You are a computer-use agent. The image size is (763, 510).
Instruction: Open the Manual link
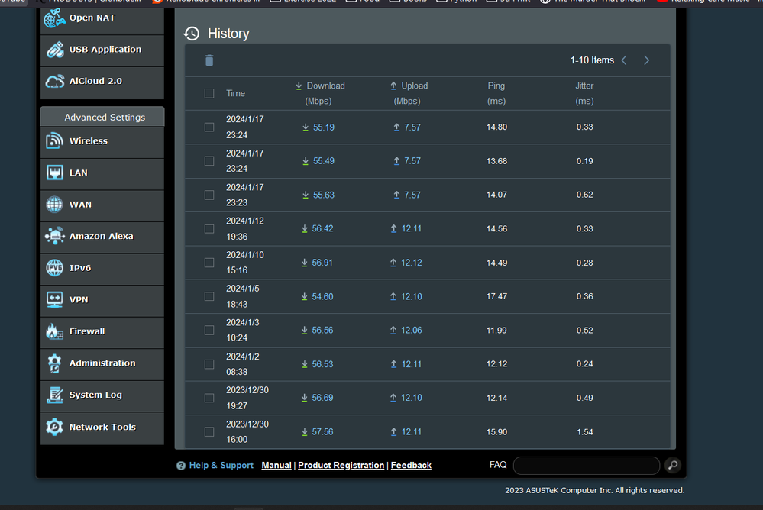[276, 466]
